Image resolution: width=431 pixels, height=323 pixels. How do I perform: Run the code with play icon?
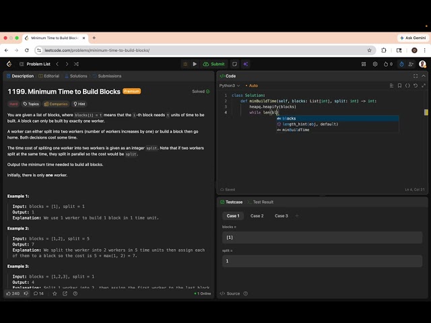[195, 64]
